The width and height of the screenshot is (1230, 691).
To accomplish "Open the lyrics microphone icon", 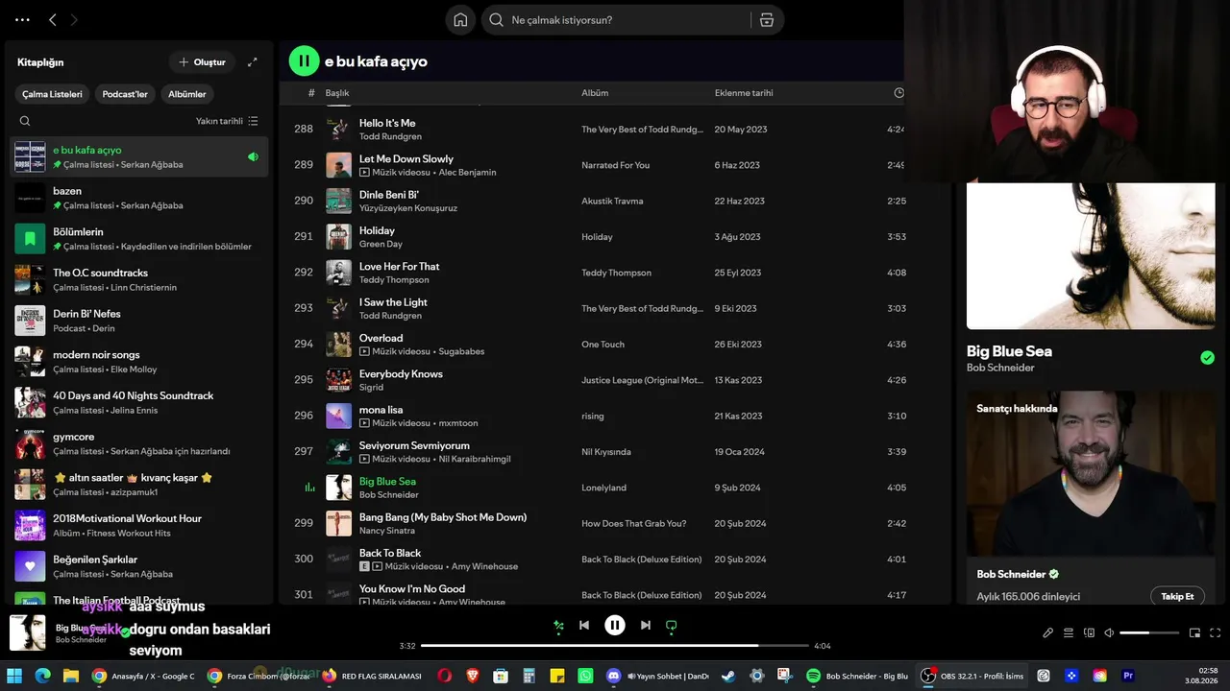I will [1048, 632].
